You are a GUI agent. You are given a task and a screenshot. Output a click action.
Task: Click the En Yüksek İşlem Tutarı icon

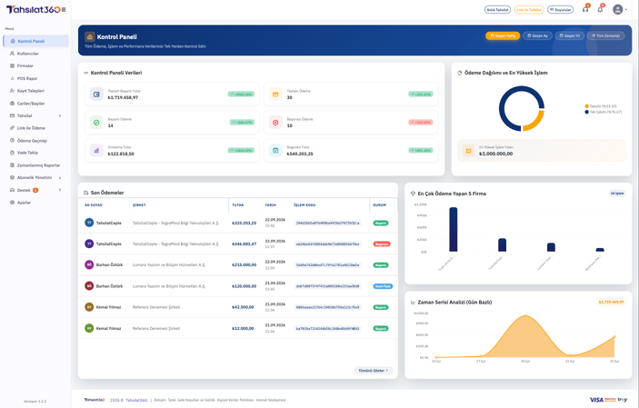click(469, 151)
